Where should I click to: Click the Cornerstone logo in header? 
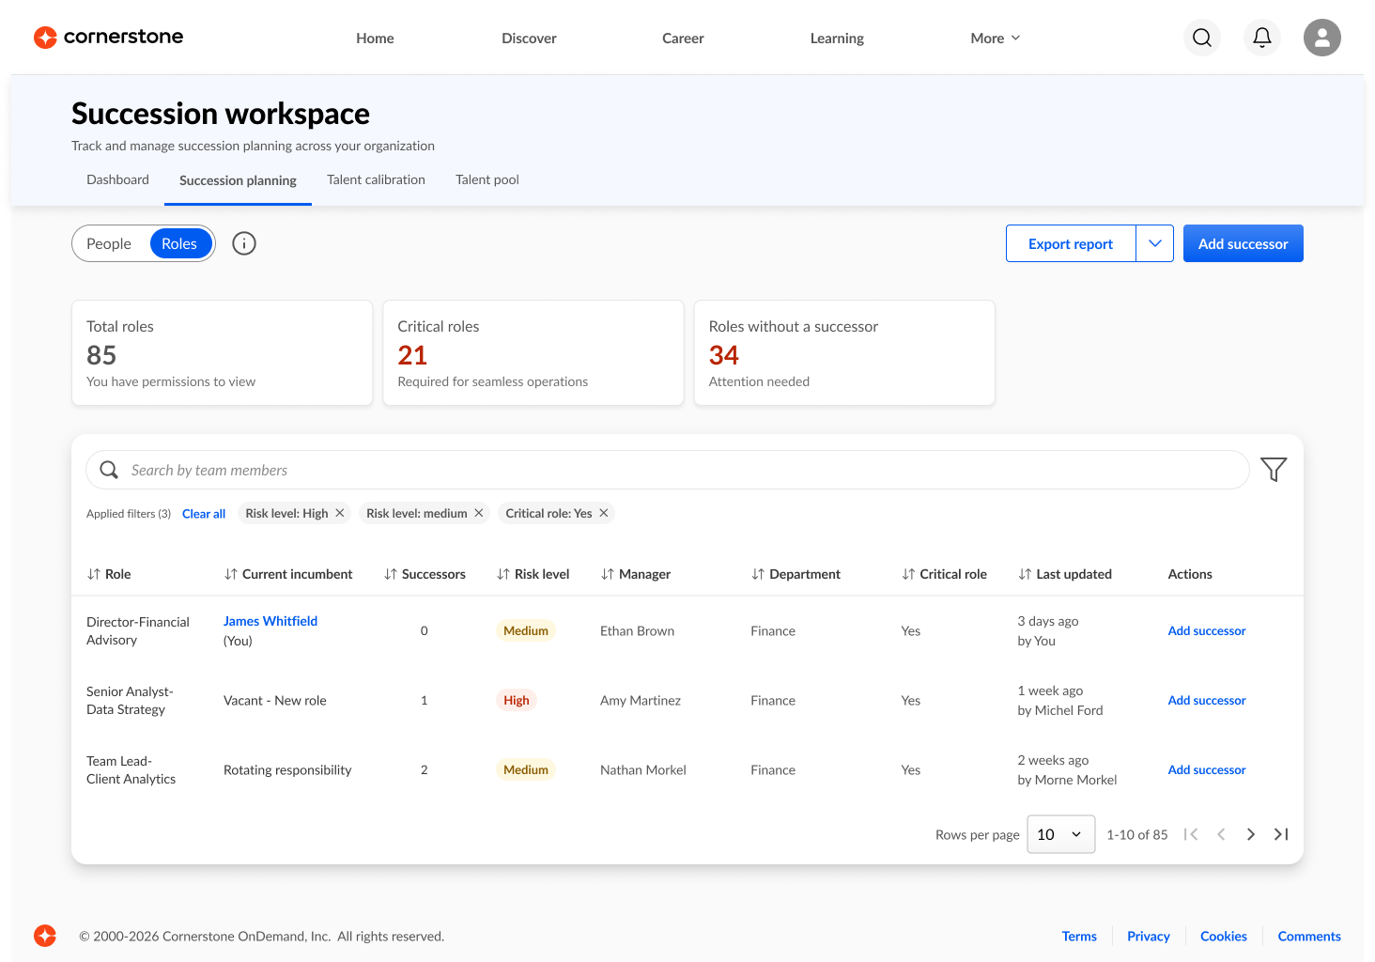[x=108, y=38]
